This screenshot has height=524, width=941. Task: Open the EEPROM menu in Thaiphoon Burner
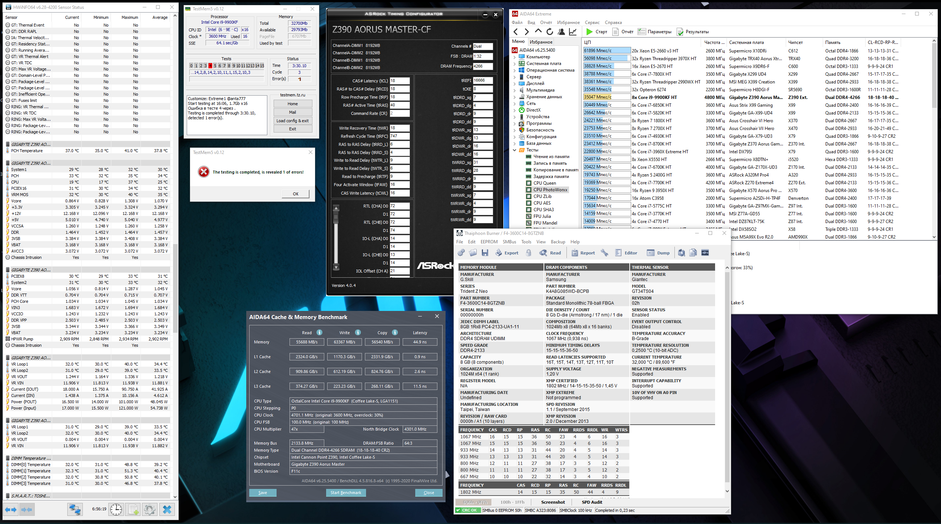pos(489,242)
